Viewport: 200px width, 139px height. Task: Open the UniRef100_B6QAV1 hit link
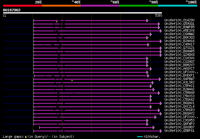coord(179,103)
